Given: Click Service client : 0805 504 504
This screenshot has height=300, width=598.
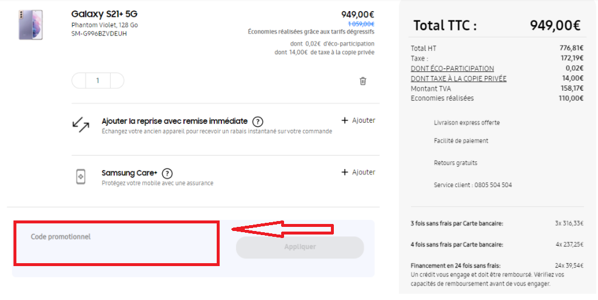Looking at the screenshot, I should click(473, 185).
